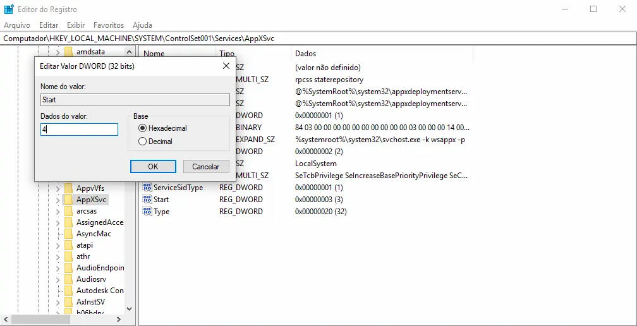
Task: Expand the Audiosrv tree node
Action: click(58, 279)
